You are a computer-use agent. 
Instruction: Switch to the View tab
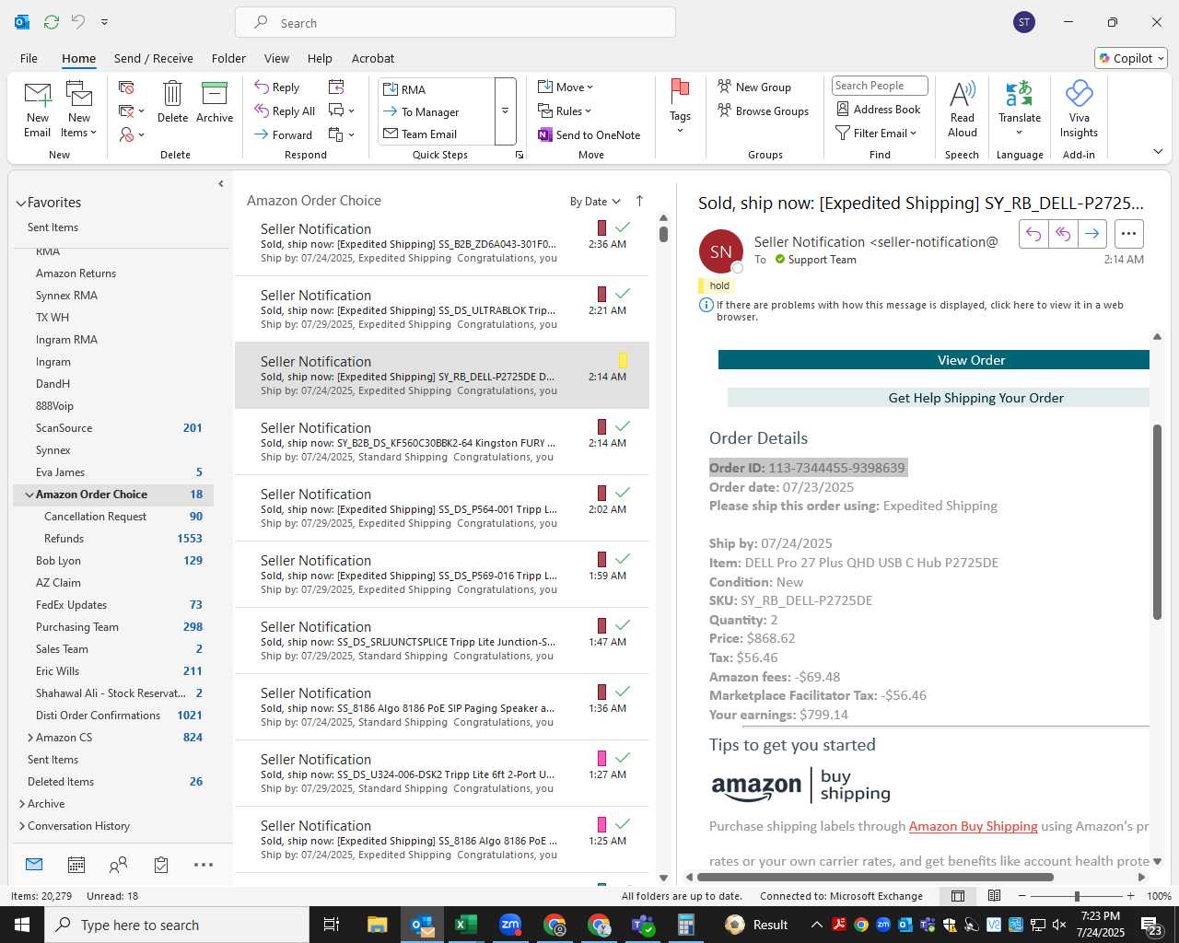click(x=276, y=58)
